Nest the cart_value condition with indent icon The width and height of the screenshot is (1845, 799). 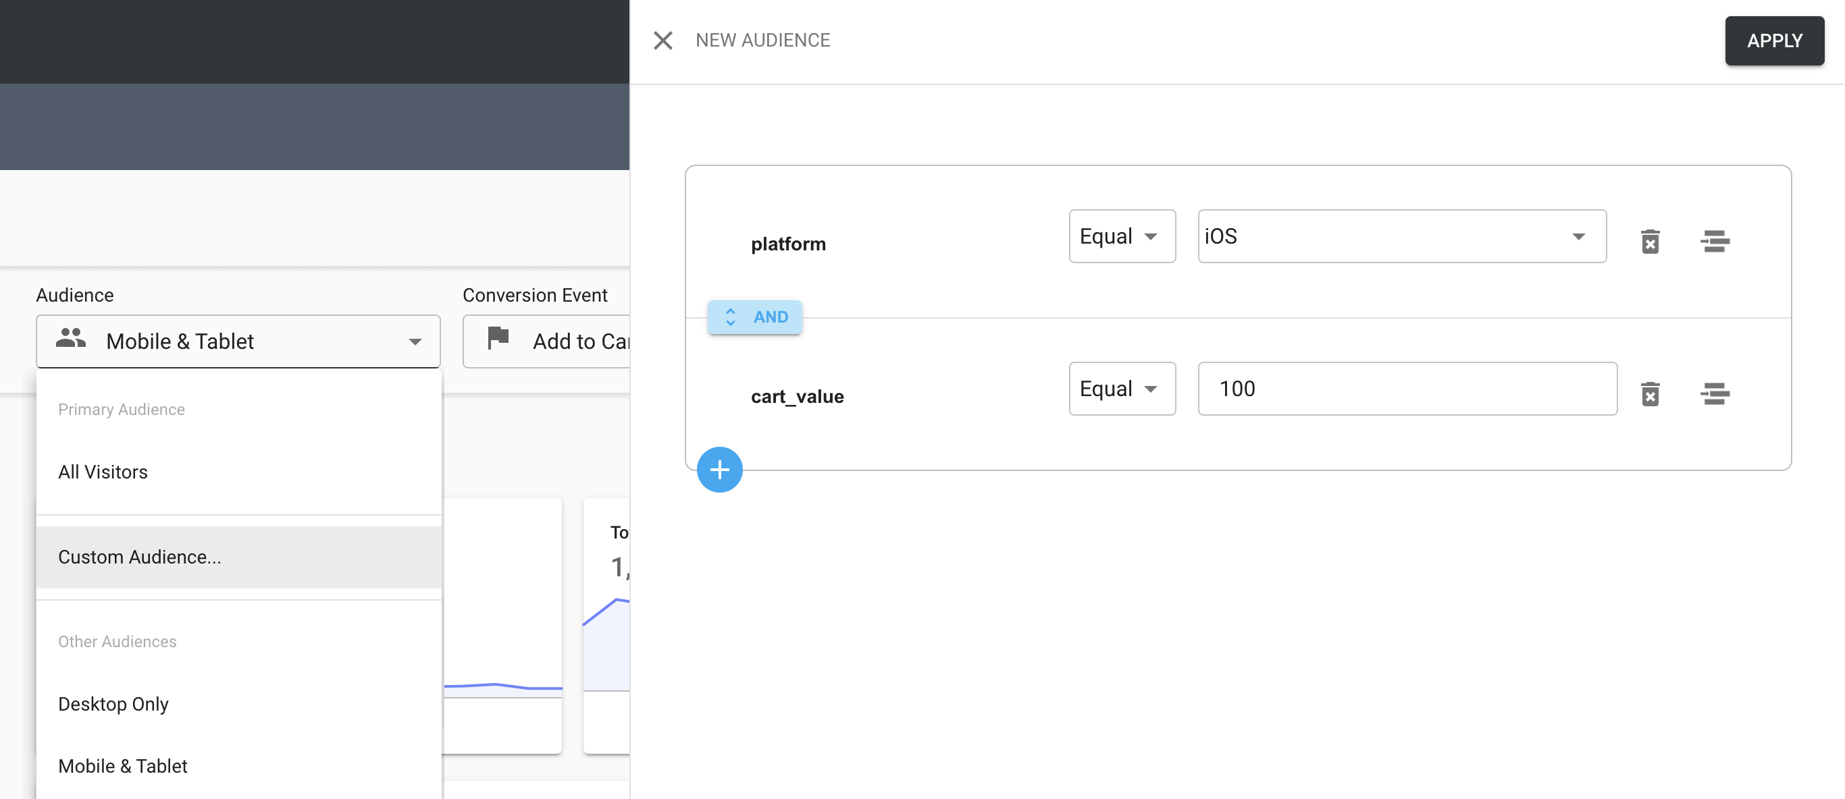coord(1715,394)
